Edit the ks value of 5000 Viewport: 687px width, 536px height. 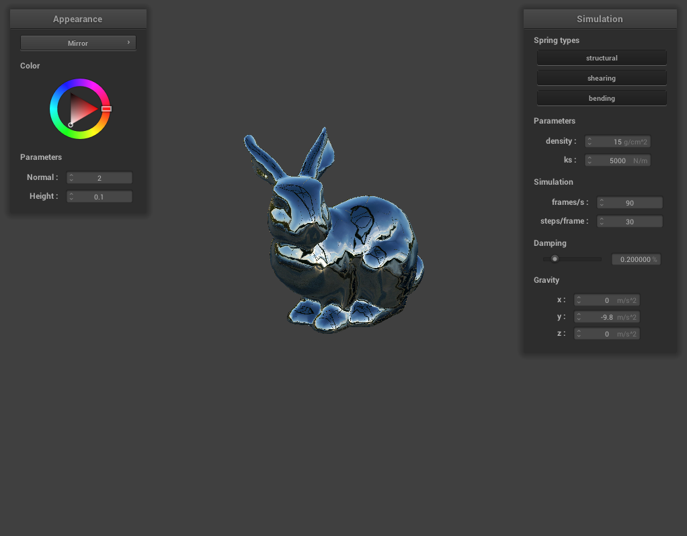(618, 160)
